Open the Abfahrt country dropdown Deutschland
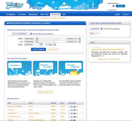Image resolution: width=132 pixels, height=121 pixels. [31, 39]
